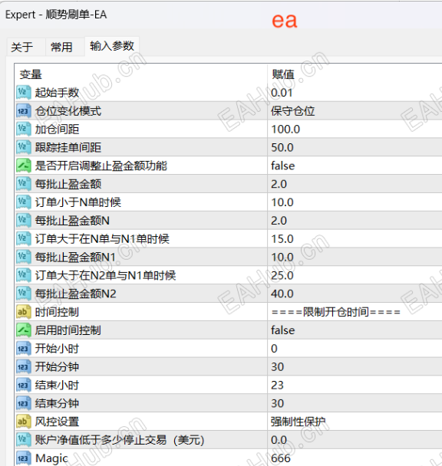Select the 开始分钟 value 30
This screenshot has height=466, width=442.
click(x=277, y=367)
